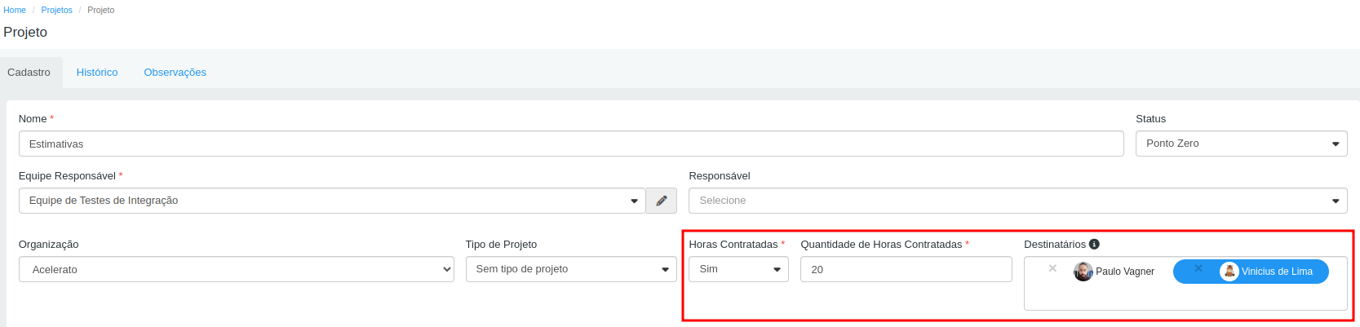
Task: Click the pencil edit icon beside Equipe Responsável
Action: [x=662, y=201]
